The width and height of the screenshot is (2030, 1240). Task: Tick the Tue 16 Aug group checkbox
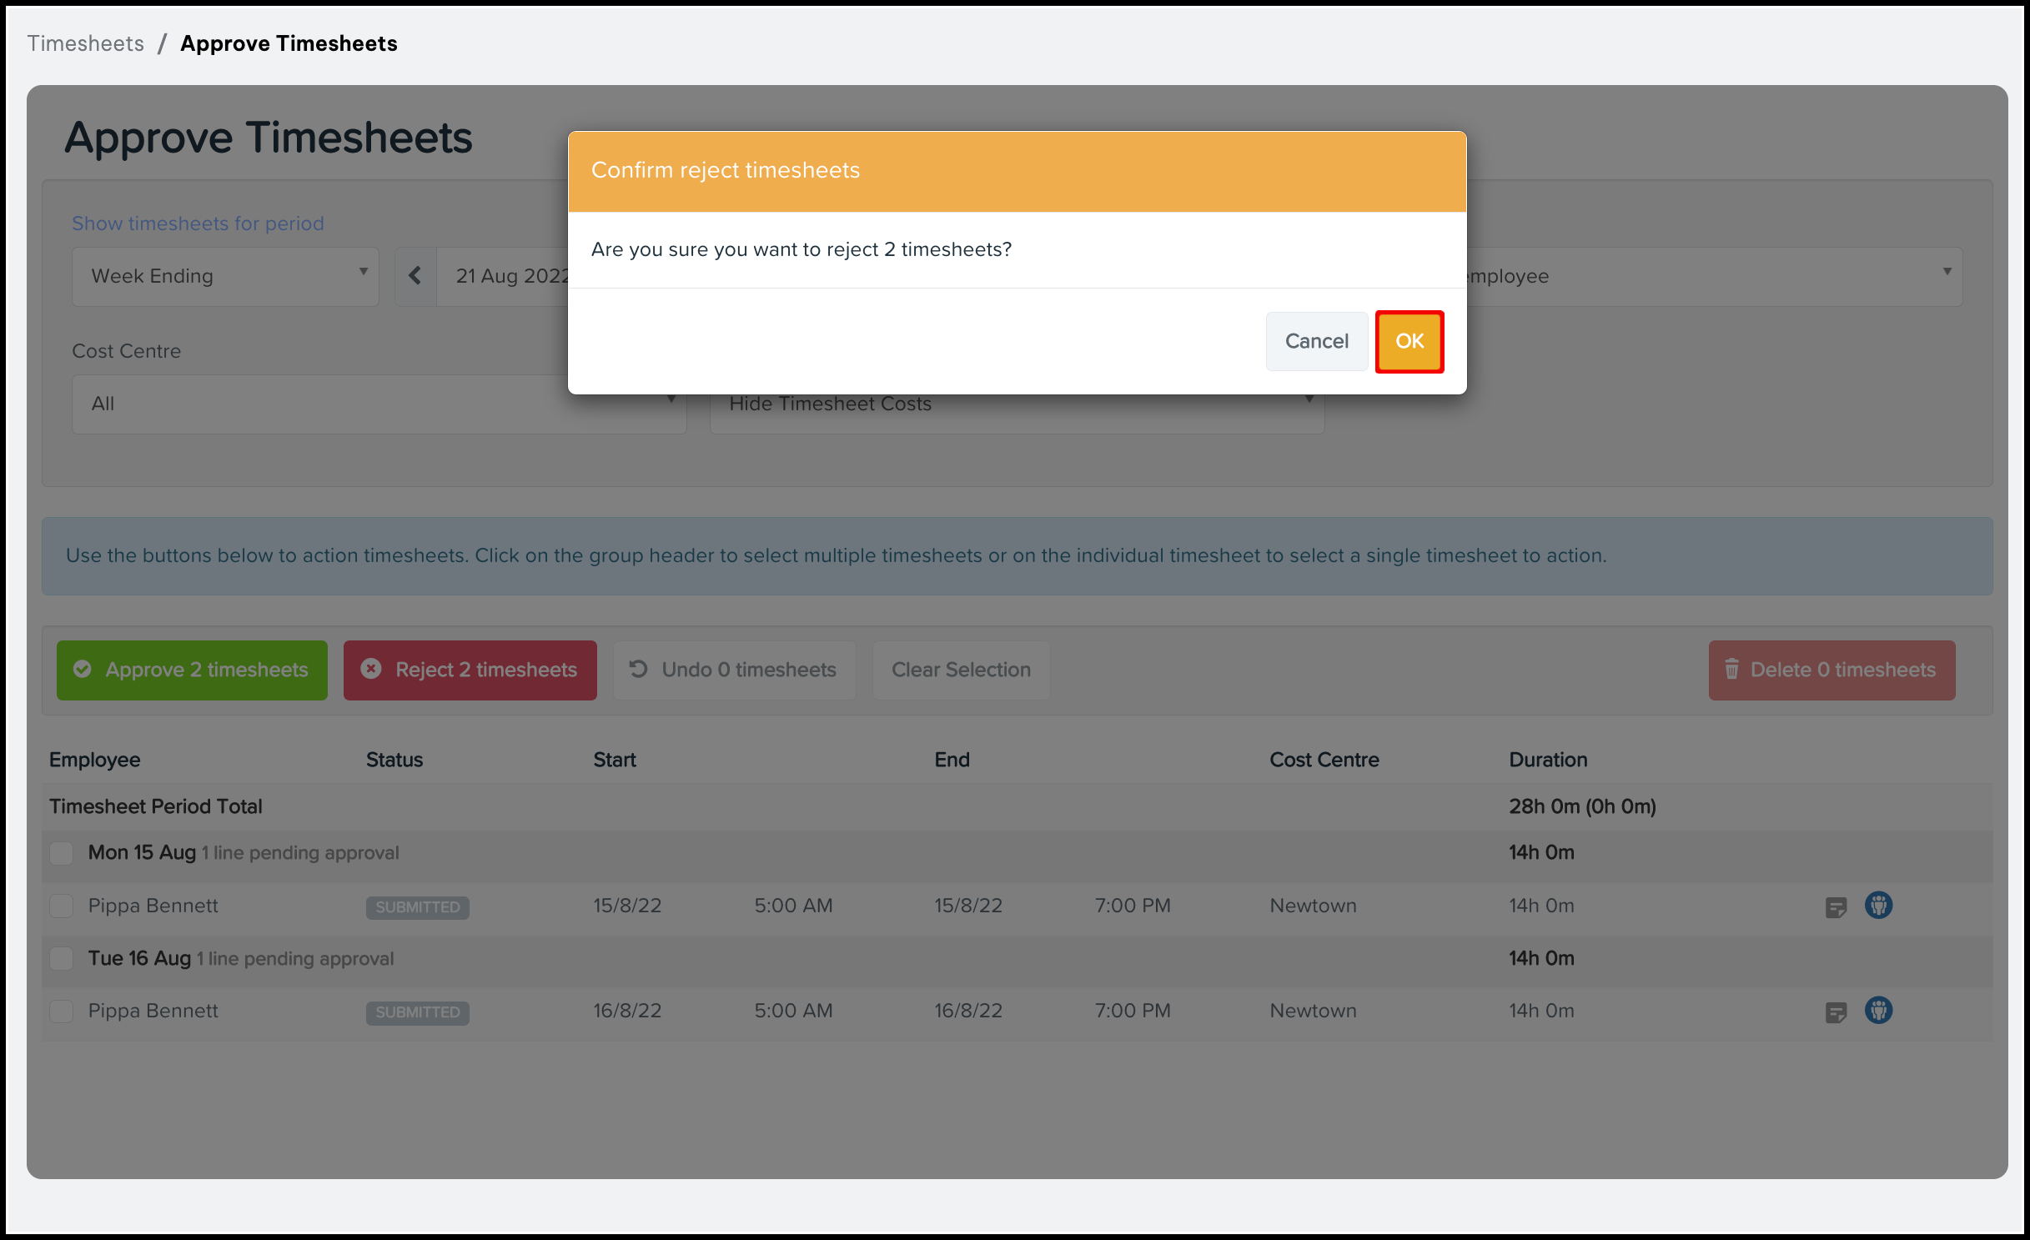pyautogui.click(x=62, y=958)
